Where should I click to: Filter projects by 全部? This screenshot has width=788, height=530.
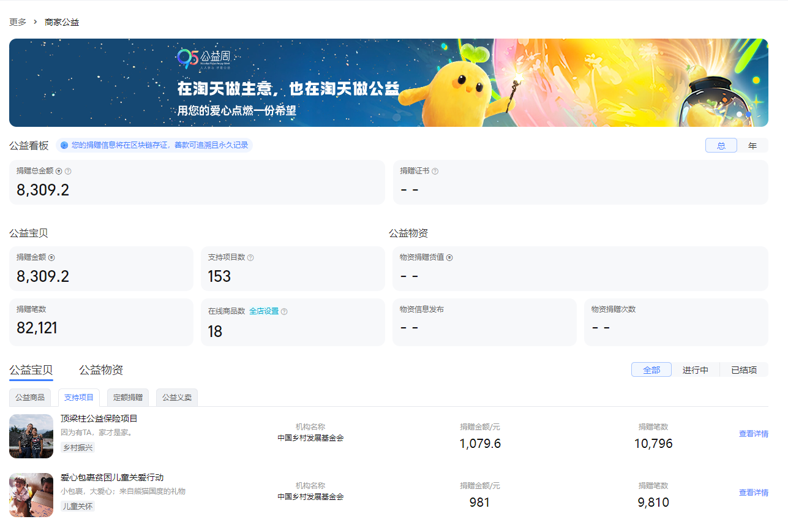pos(651,369)
